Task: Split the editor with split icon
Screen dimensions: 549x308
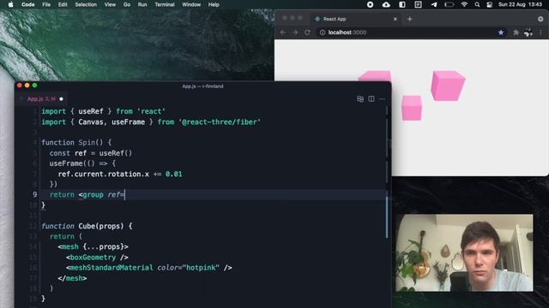Action: pos(371,99)
